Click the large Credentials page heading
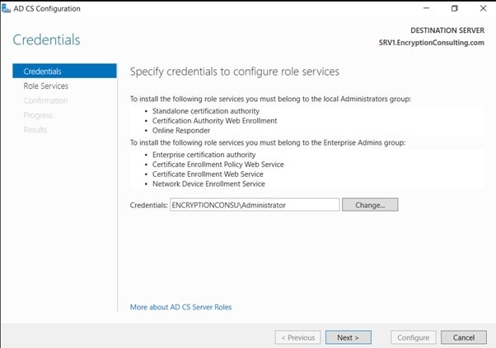 coord(46,39)
